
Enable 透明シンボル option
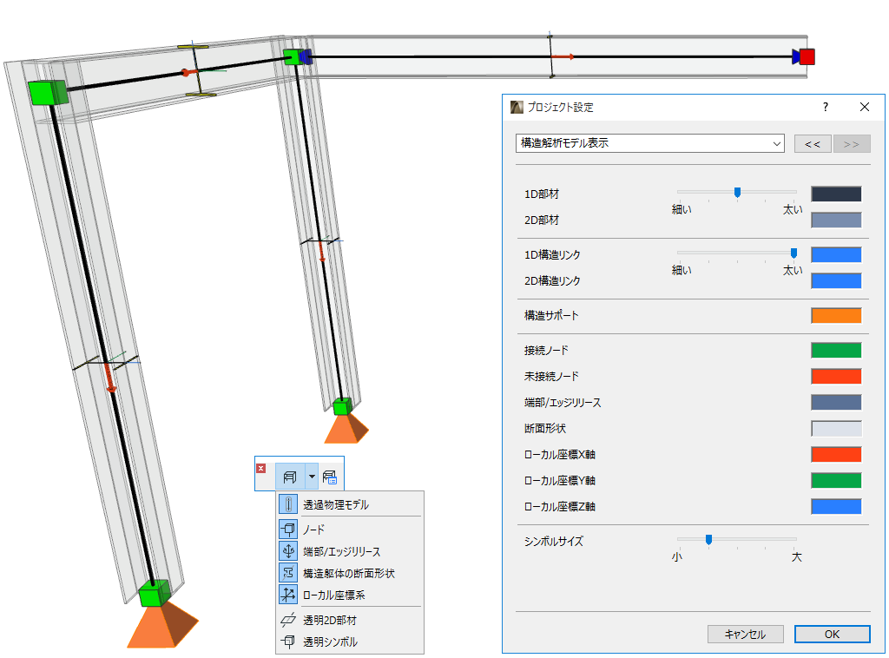tap(349, 642)
